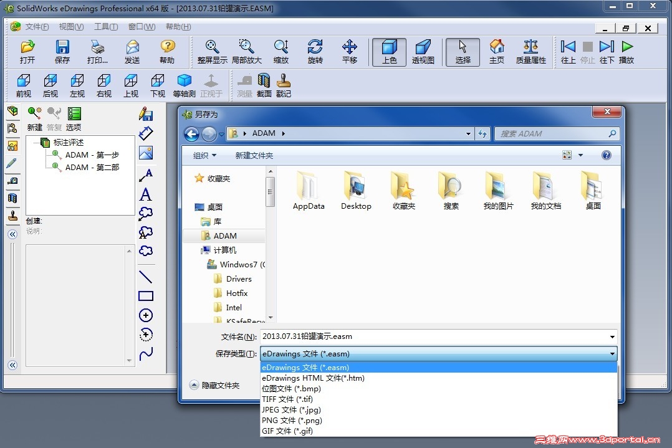Viewport: 672px width, 448px height.
Task: Select the 旋转 rotate tool
Action: point(315,51)
